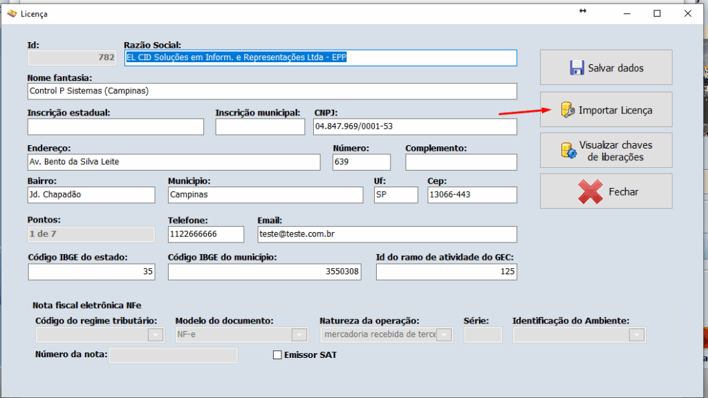708x398 pixels.
Task: Enable the Emissor SAT checkbox
Action: coord(277,354)
